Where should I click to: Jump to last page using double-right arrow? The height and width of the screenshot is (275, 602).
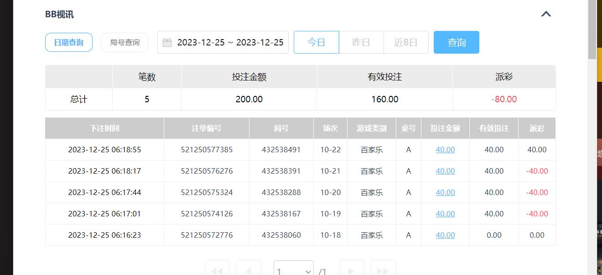(x=383, y=271)
